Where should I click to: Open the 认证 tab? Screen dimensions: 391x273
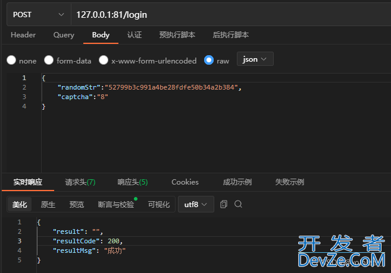(134, 35)
